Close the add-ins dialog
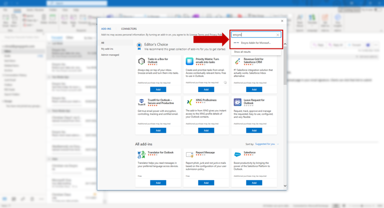The height and width of the screenshot is (208, 384). [x=282, y=21]
